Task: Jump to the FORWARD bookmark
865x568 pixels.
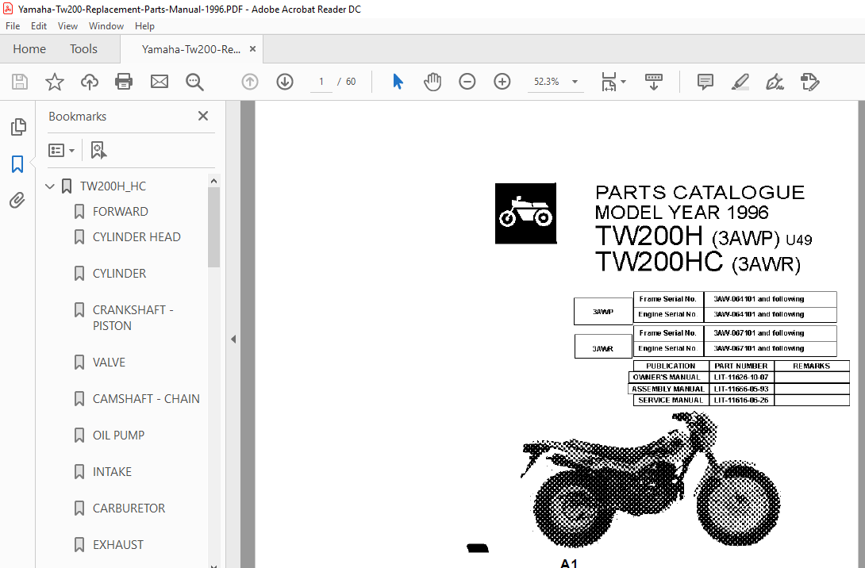Action: pos(121,212)
